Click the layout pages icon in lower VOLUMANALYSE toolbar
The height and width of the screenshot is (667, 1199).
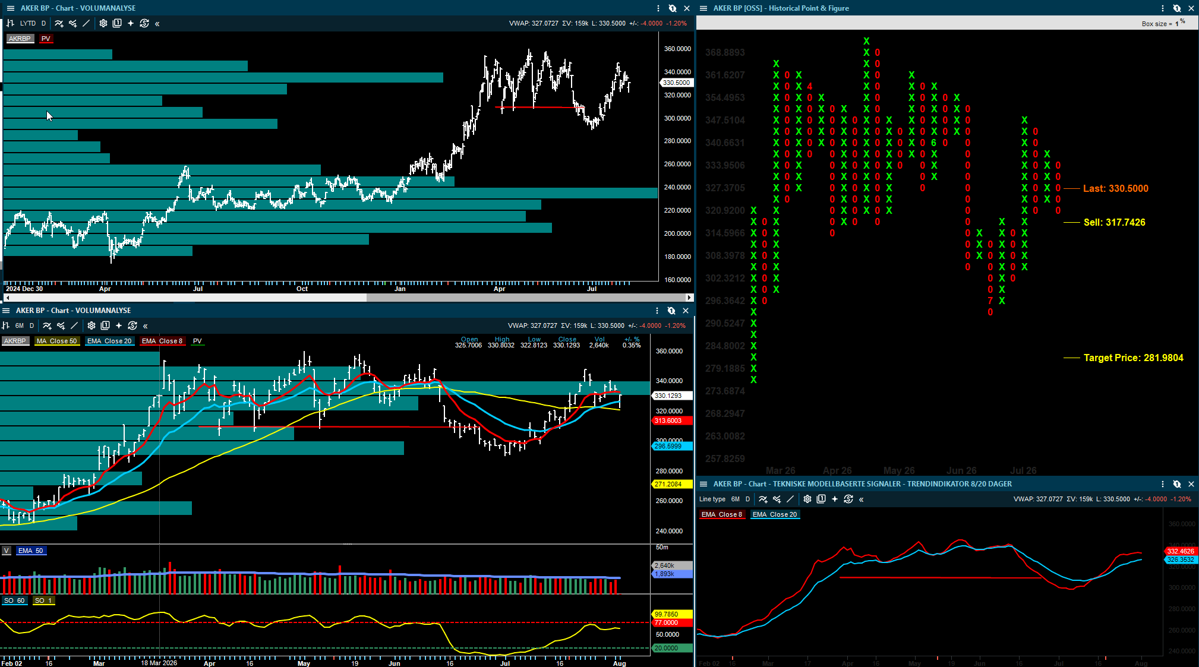click(105, 325)
